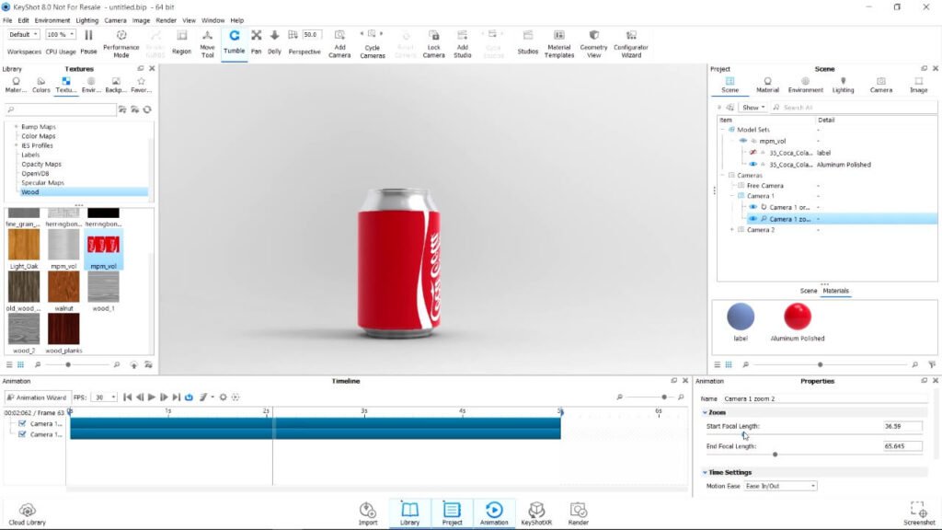Open the Render button at bottom
This screenshot has width=942, height=530.
(x=578, y=513)
